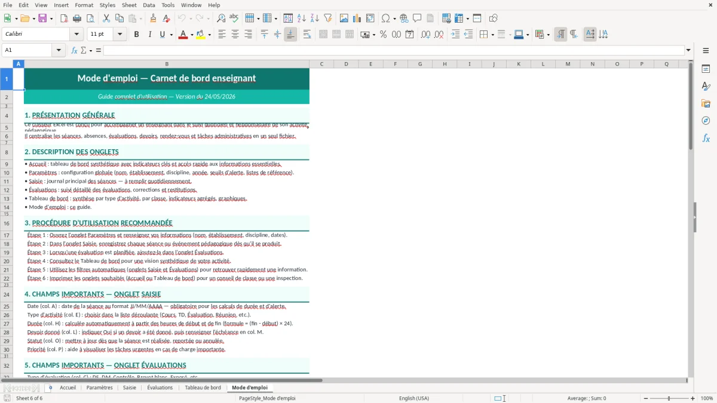
Task: Cut the selection with the scissors icon
Action: coord(106,19)
